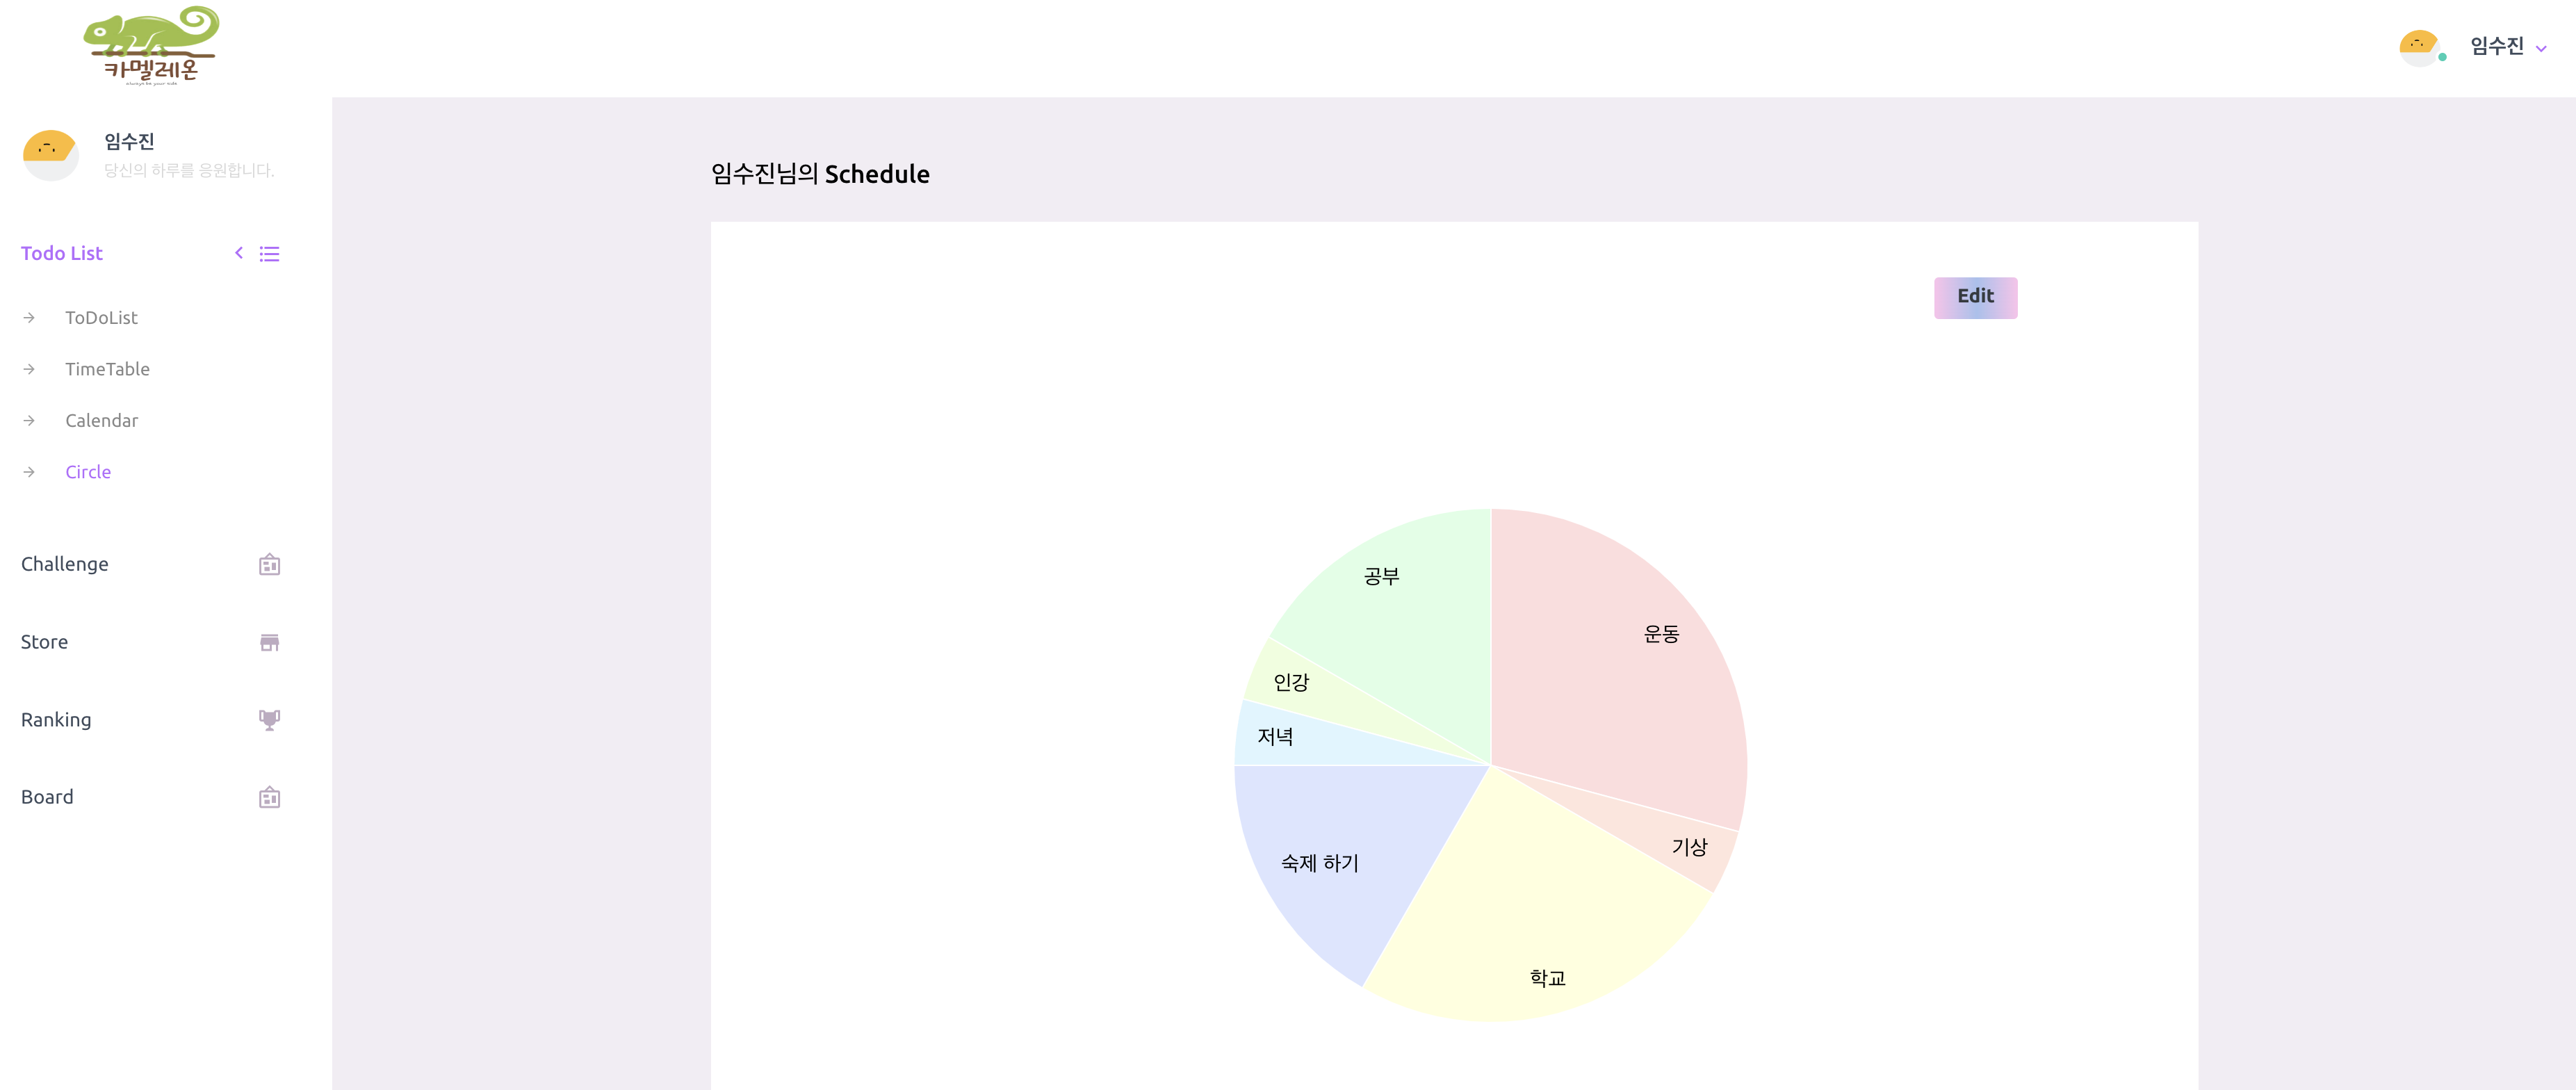Image resolution: width=2576 pixels, height=1090 pixels.
Task: Click the sidebar profile avatar
Action: pos(50,155)
